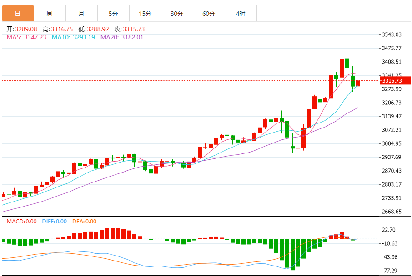Click the 3072.21 price axis label

pos(392,130)
